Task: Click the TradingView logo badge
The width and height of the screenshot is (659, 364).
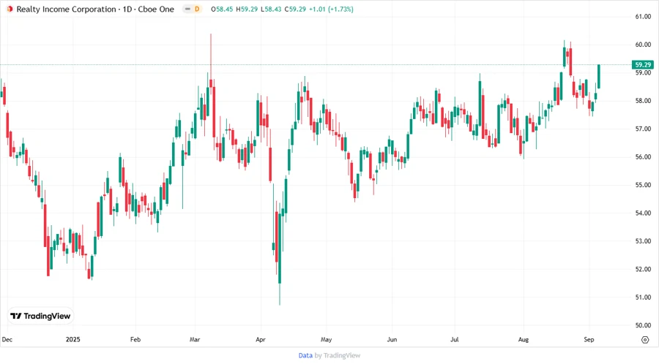Action: click(40, 316)
